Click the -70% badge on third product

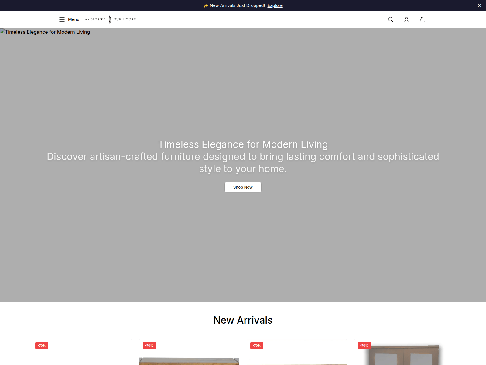tap(257, 346)
